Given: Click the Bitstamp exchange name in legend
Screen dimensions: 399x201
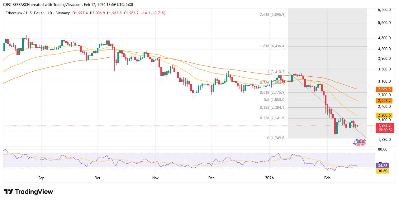Looking at the screenshot, I should tap(63, 13).
